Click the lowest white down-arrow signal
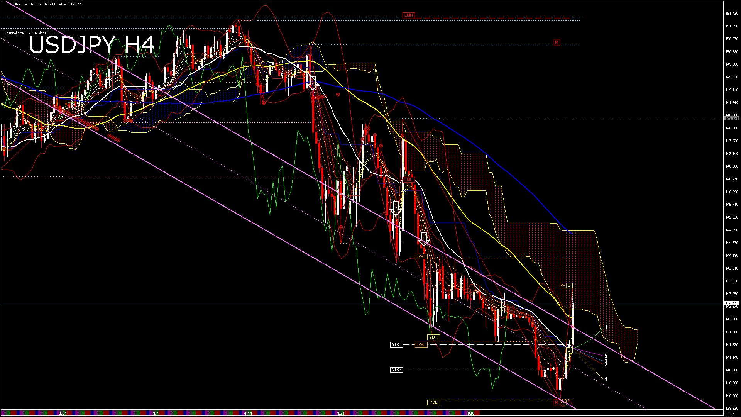Screen dimensions: 741x417 [x=424, y=239]
